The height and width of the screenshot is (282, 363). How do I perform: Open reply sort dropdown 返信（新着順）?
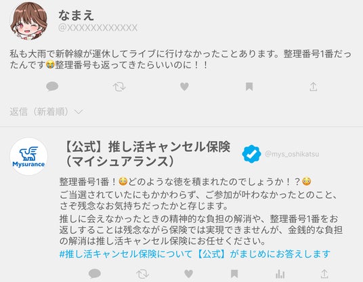(46, 112)
